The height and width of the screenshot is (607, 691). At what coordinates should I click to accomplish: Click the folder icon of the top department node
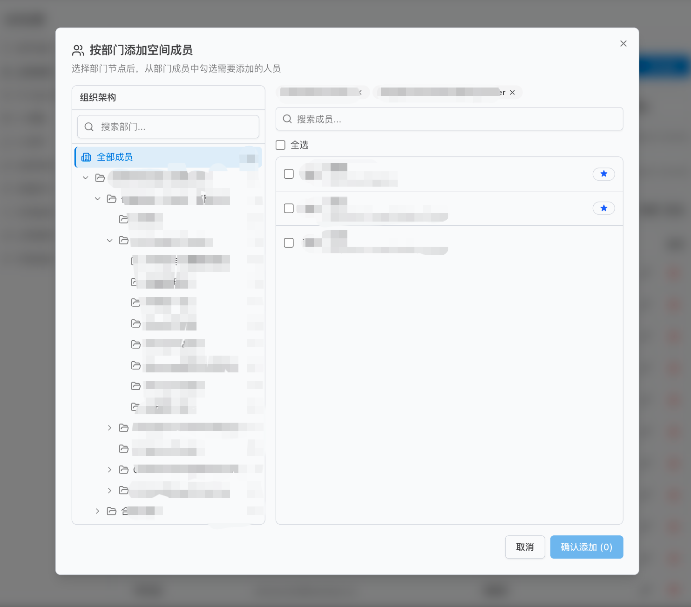tap(100, 177)
